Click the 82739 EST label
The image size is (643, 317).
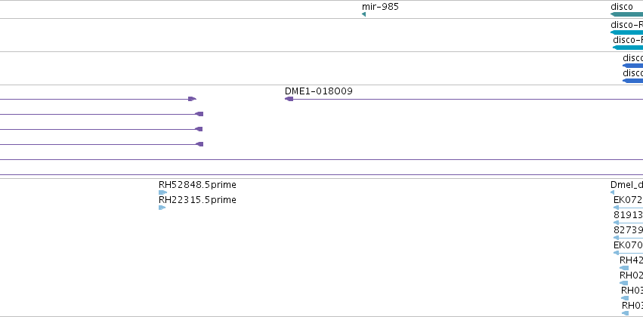click(628, 230)
